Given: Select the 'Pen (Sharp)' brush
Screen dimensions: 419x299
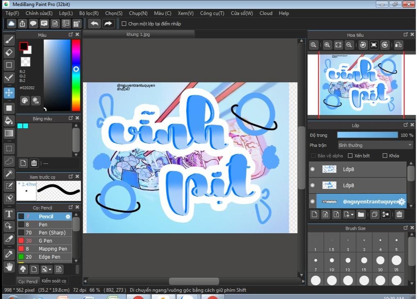Looking at the screenshot, I should point(45,232).
